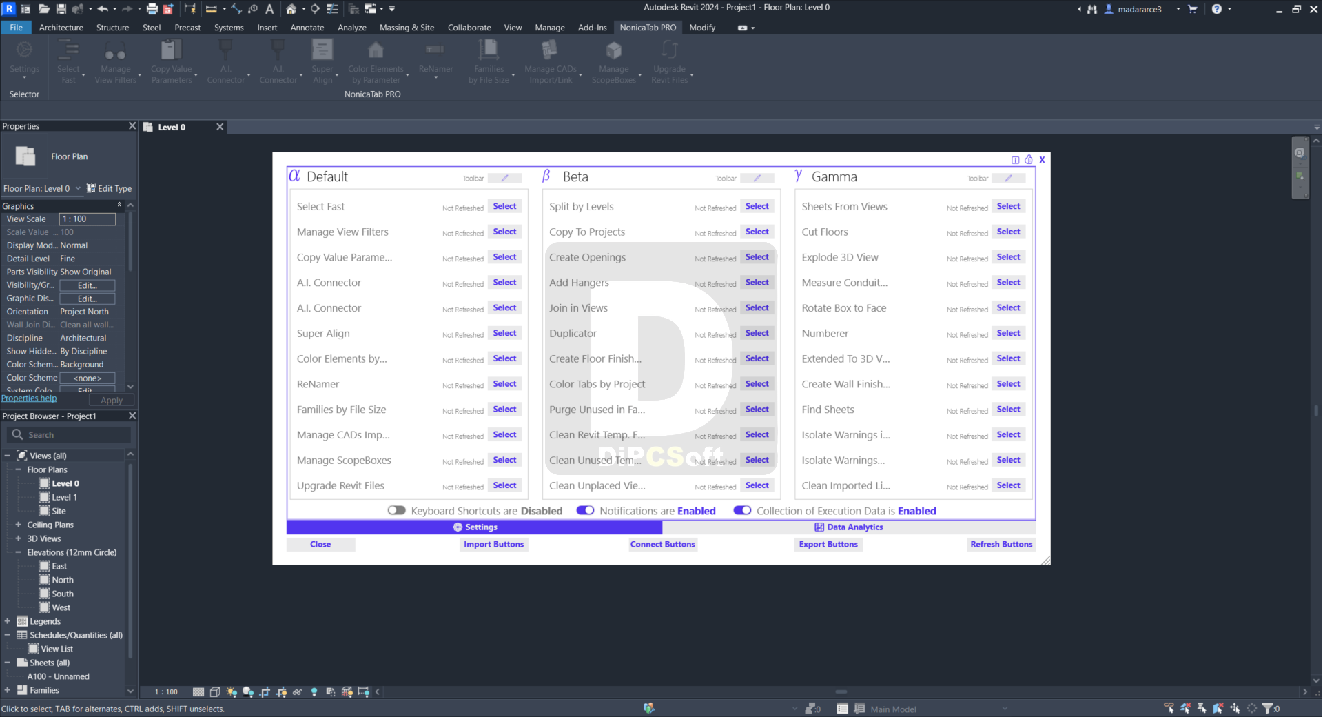Click Edit Type in Properties panel

(109, 188)
